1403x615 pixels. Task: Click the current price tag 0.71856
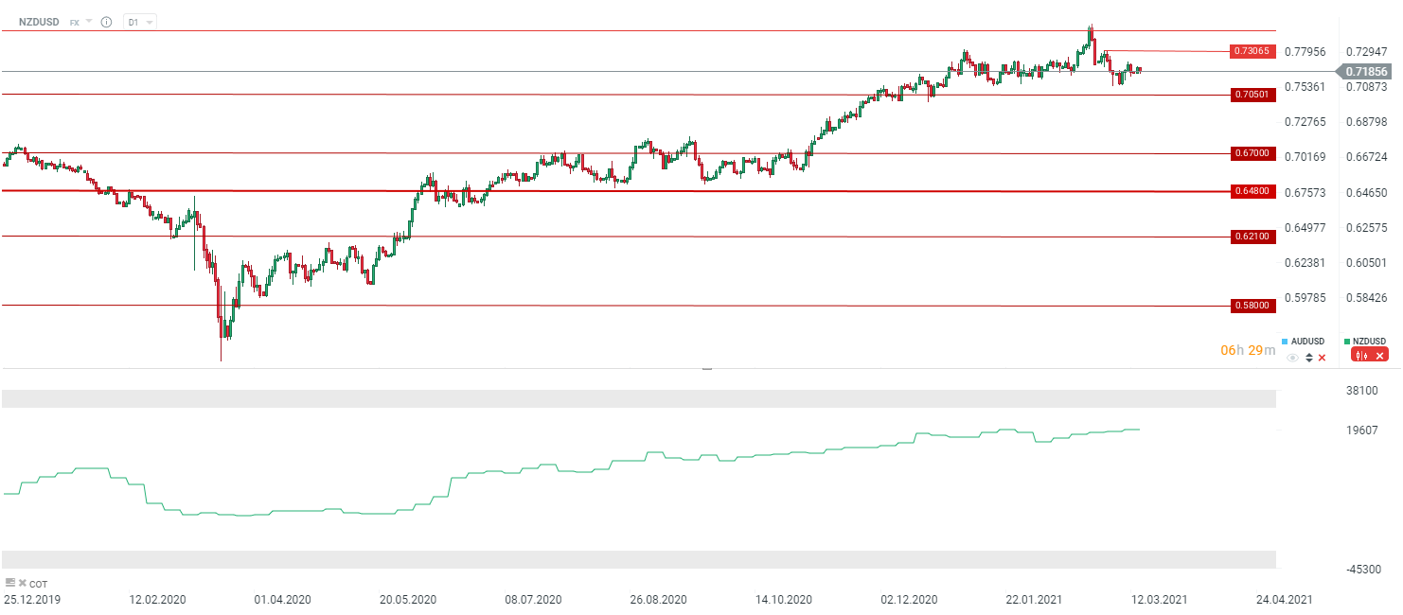[1365, 71]
